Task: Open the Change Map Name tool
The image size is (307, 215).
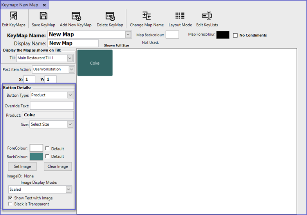Action: coord(147,16)
